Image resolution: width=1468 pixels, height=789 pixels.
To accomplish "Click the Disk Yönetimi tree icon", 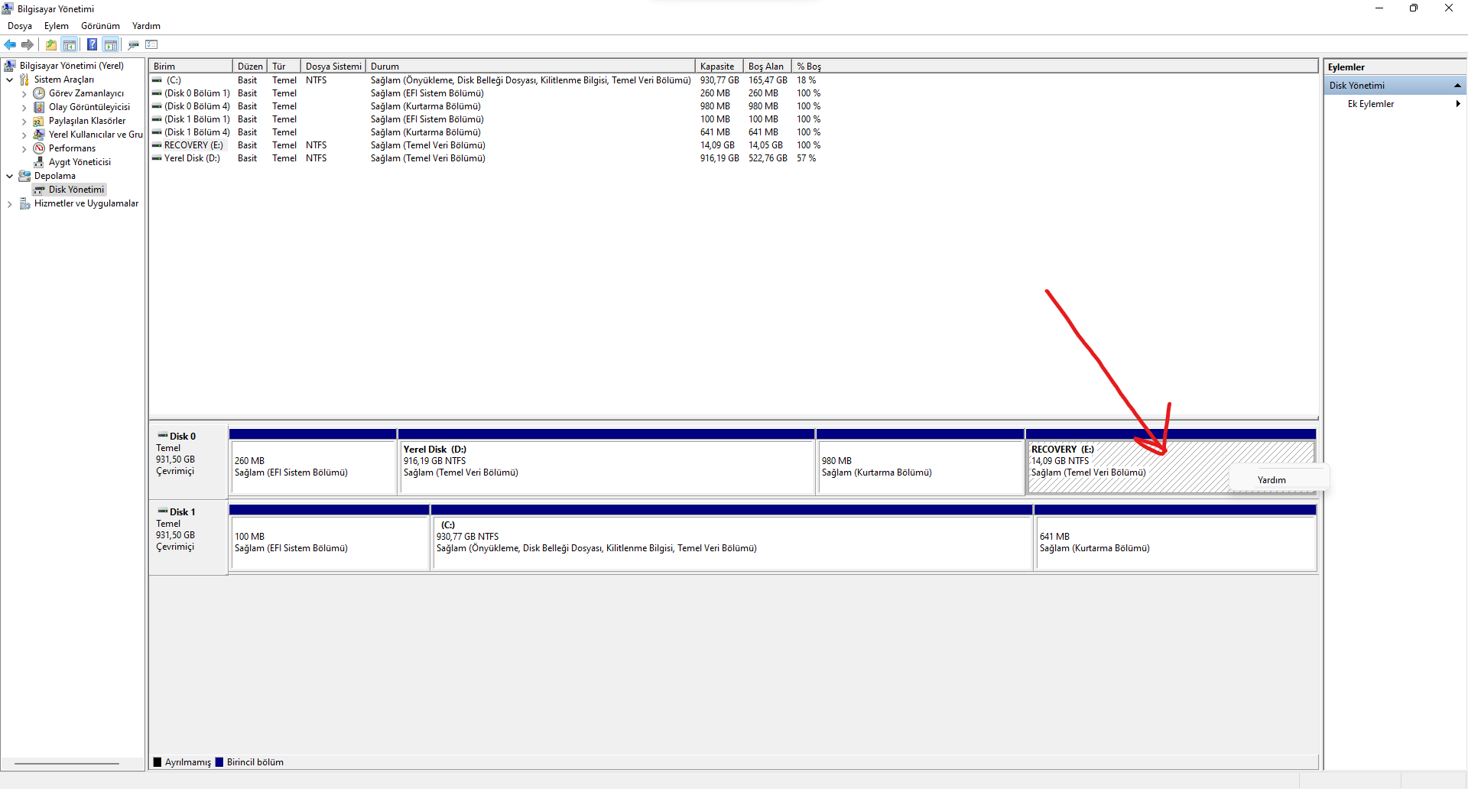I will click(39, 190).
